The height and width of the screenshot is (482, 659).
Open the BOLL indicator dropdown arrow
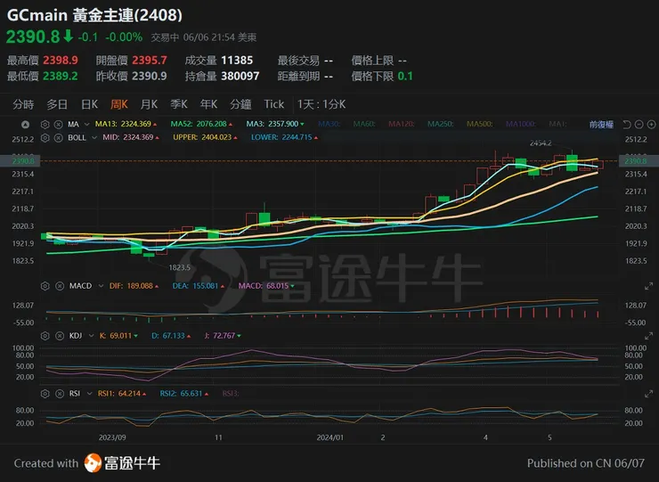click(x=94, y=137)
